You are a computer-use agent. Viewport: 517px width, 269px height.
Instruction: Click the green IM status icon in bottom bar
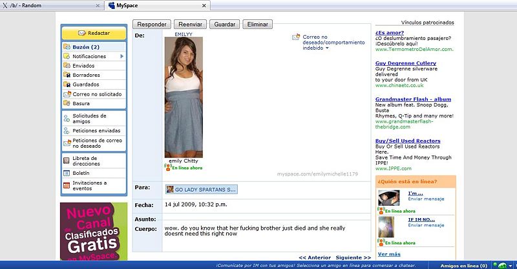502,265
